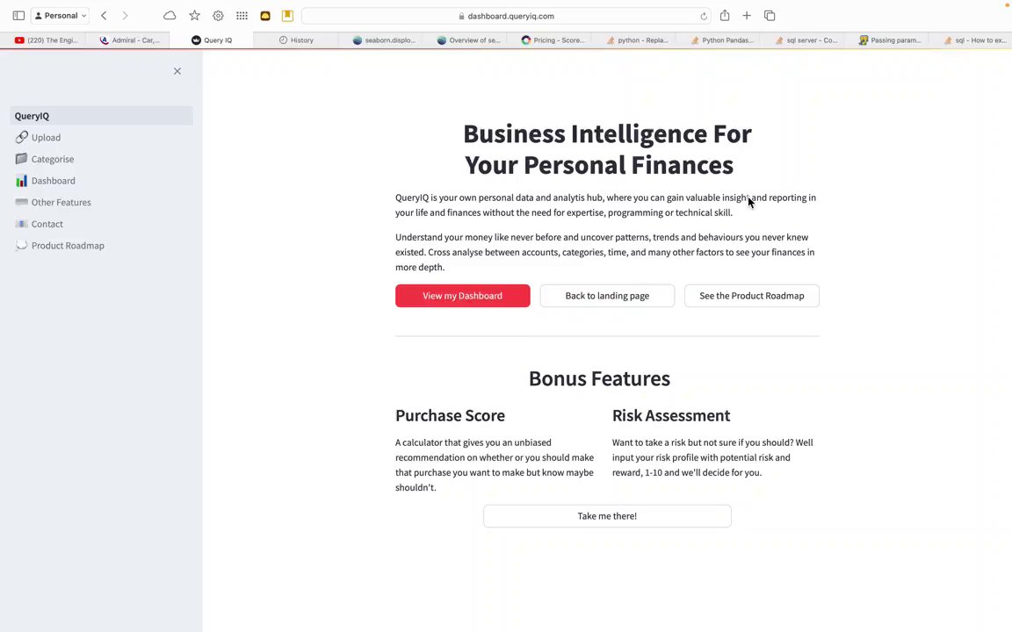
Task: Reload the page with the refresh icon
Action: pos(704,16)
